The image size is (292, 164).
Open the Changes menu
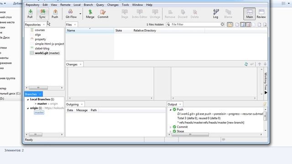coord(113,5)
